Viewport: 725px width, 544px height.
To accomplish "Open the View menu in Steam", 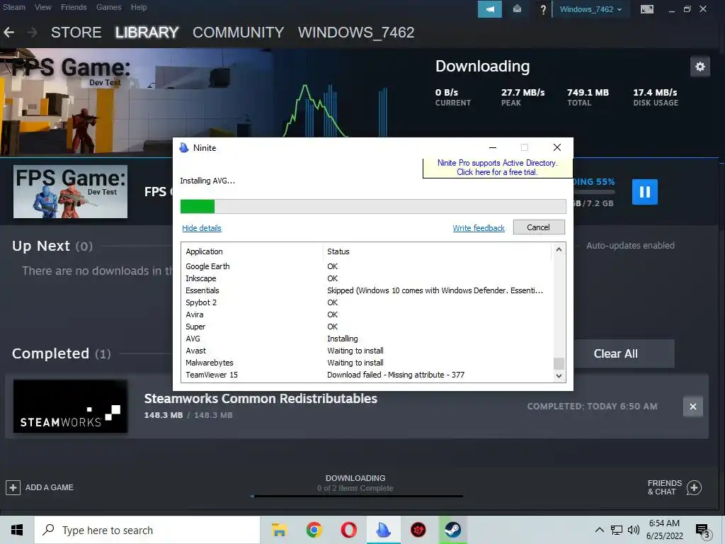I will tap(43, 7).
